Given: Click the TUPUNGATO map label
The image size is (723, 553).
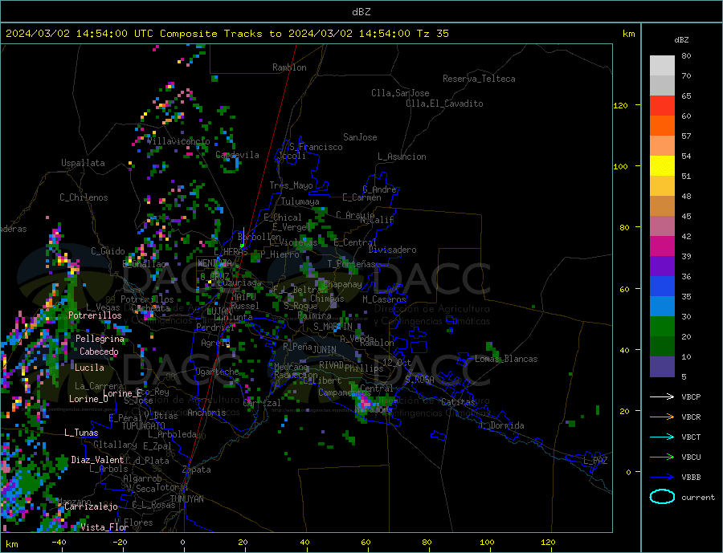Looking at the screenshot, I should pyautogui.click(x=144, y=426).
